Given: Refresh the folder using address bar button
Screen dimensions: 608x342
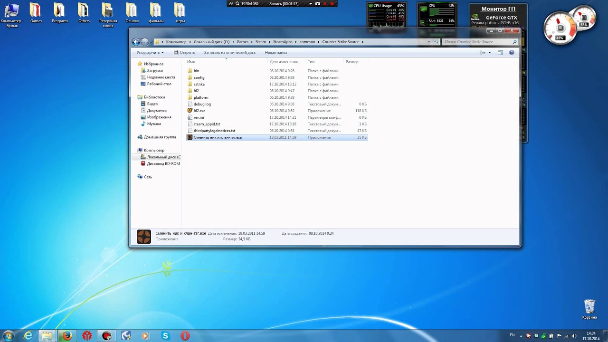Looking at the screenshot, I should (436, 42).
